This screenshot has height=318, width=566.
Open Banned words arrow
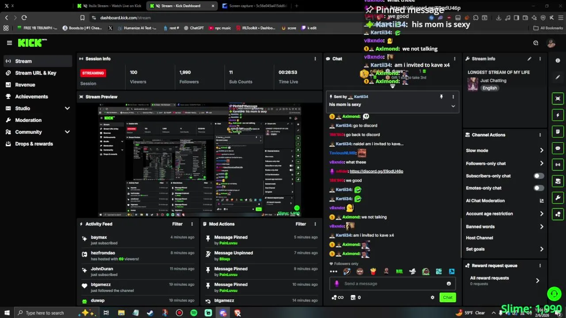(x=542, y=227)
